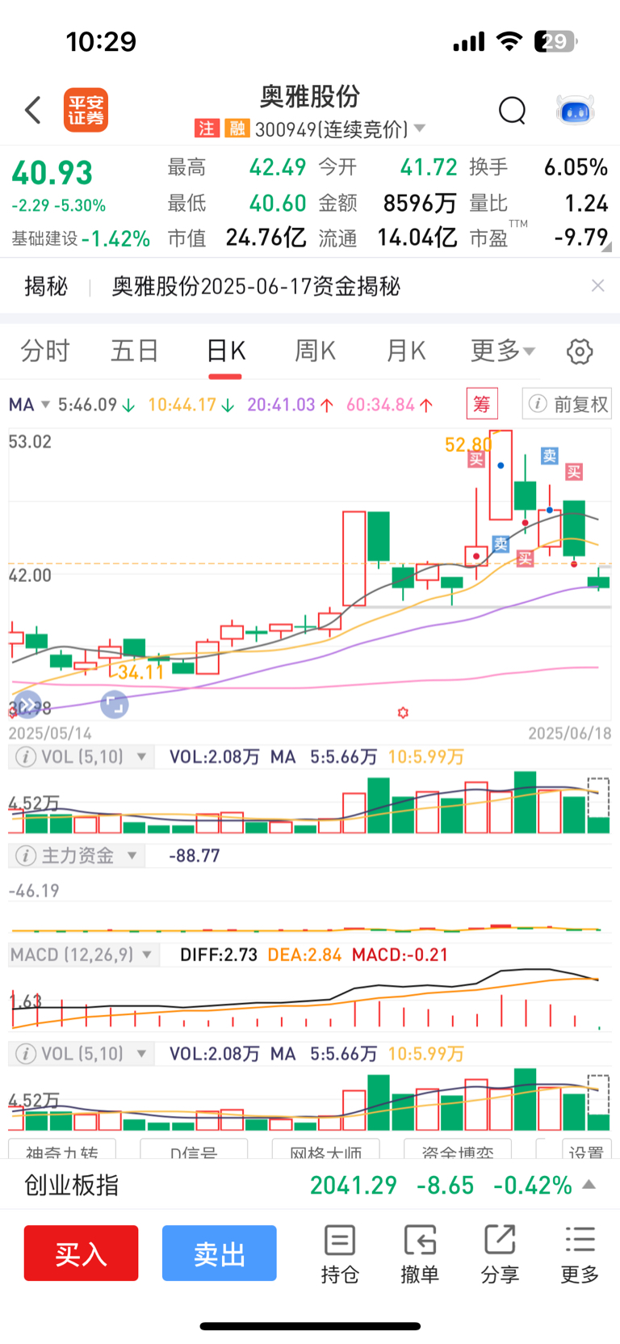Select the 网格大师 indicator button
Image resolution: width=620 pixels, height=1344 pixels.
click(x=326, y=1151)
